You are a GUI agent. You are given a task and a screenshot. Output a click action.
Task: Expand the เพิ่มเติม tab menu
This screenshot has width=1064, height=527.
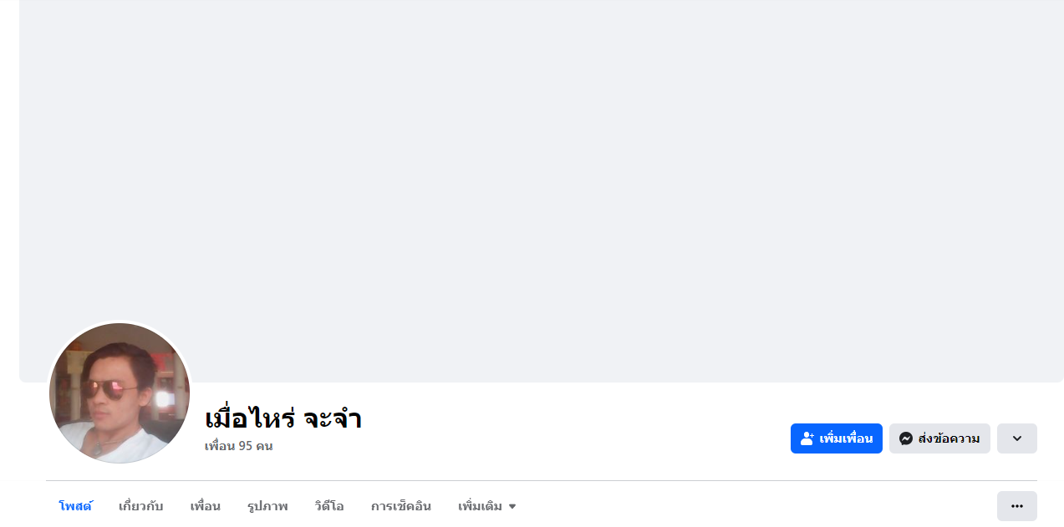click(x=487, y=506)
